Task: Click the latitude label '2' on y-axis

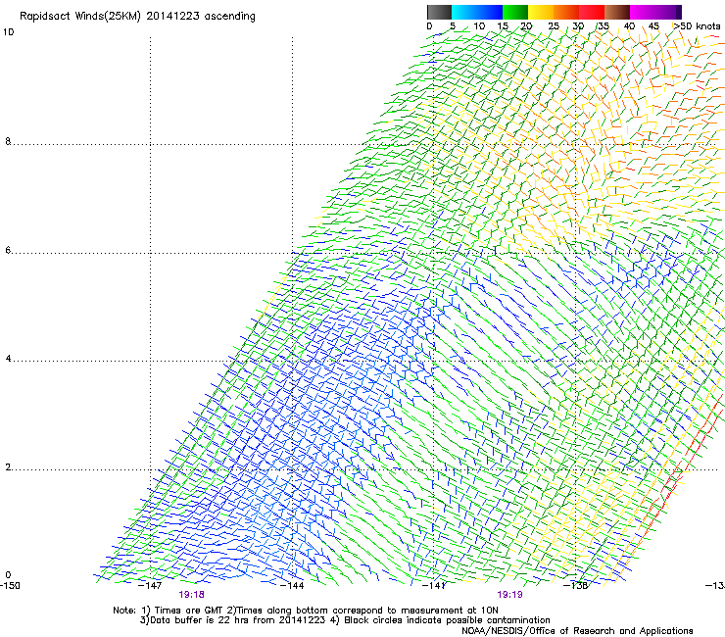Action: (x=8, y=466)
